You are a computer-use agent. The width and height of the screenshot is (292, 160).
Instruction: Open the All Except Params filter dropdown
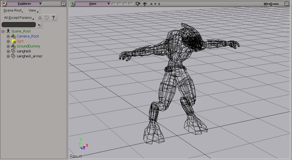[18, 18]
